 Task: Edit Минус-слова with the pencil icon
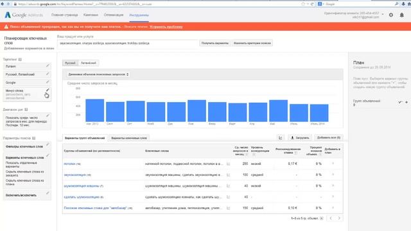48,90
